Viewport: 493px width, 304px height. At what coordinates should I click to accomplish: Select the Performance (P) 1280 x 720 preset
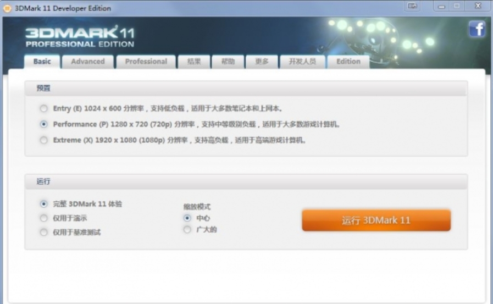pyautogui.click(x=44, y=124)
